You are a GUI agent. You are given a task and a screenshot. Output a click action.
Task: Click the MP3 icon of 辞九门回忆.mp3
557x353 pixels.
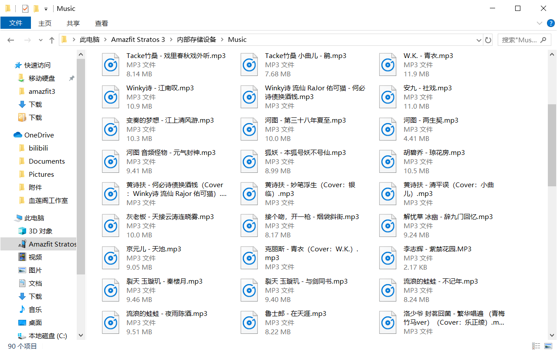pos(388,226)
